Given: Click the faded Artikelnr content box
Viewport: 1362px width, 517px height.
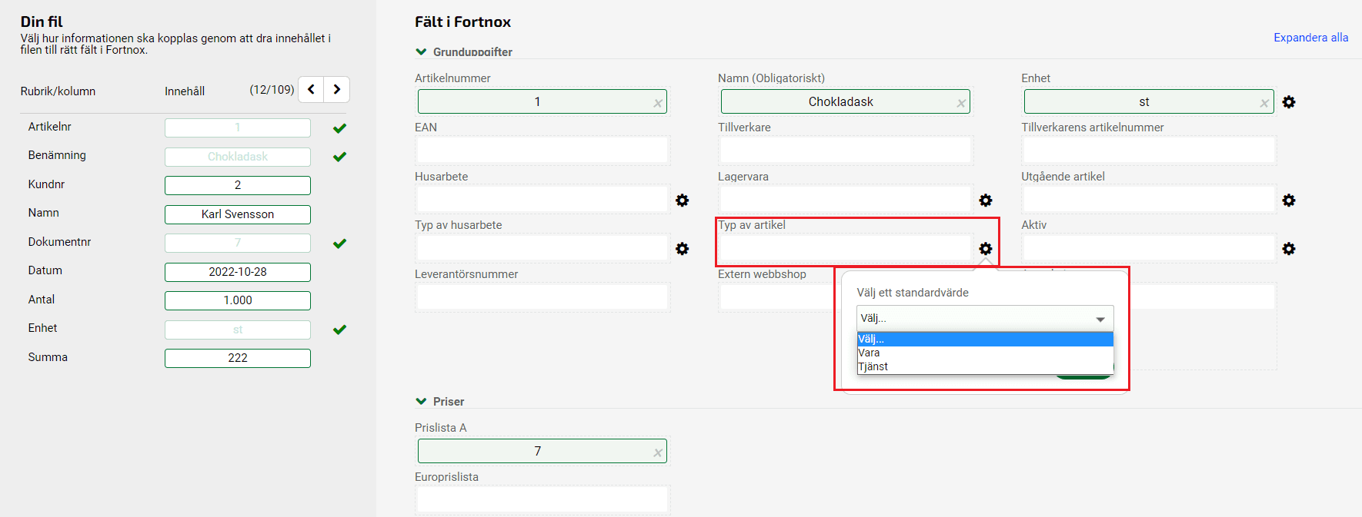Looking at the screenshot, I should [238, 128].
